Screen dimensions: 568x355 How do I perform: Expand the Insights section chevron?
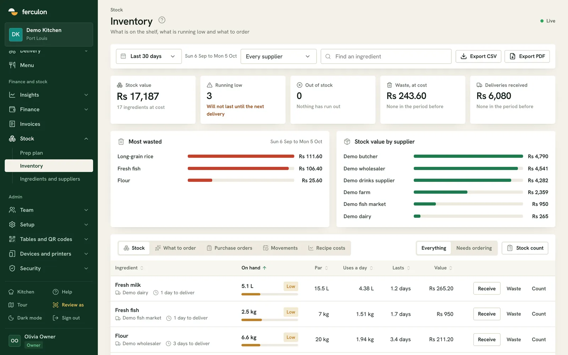pyautogui.click(x=86, y=95)
